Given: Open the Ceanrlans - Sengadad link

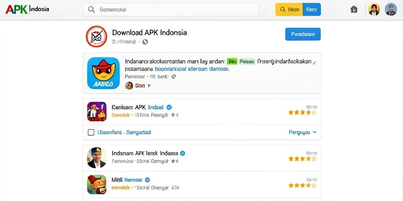Looking at the screenshot, I should click(x=124, y=132).
